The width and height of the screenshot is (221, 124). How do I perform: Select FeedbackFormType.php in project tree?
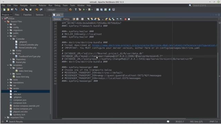[29, 56]
